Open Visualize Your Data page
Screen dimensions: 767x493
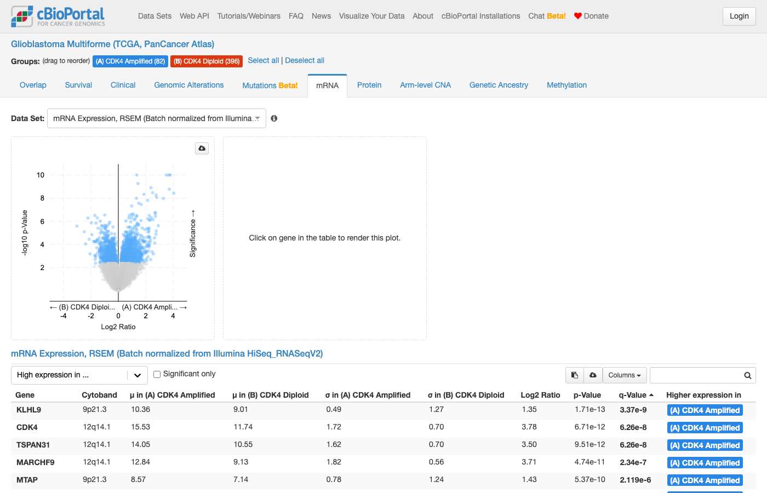[x=372, y=16]
